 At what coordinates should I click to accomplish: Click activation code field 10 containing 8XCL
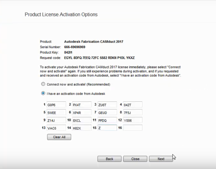[82, 120]
